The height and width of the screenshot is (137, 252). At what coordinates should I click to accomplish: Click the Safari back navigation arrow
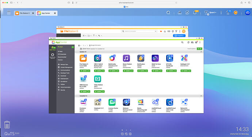[18, 3]
